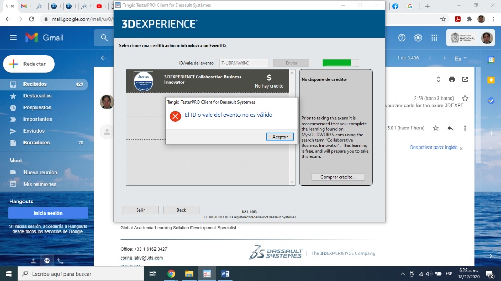Open Word from the taskbar
501x281 pixels.
coord(225,274)
